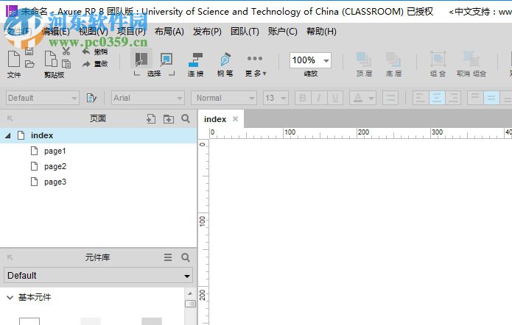Open the 布局(A) menu
This screenshot has height=325, width=512.
coord(169,32)
